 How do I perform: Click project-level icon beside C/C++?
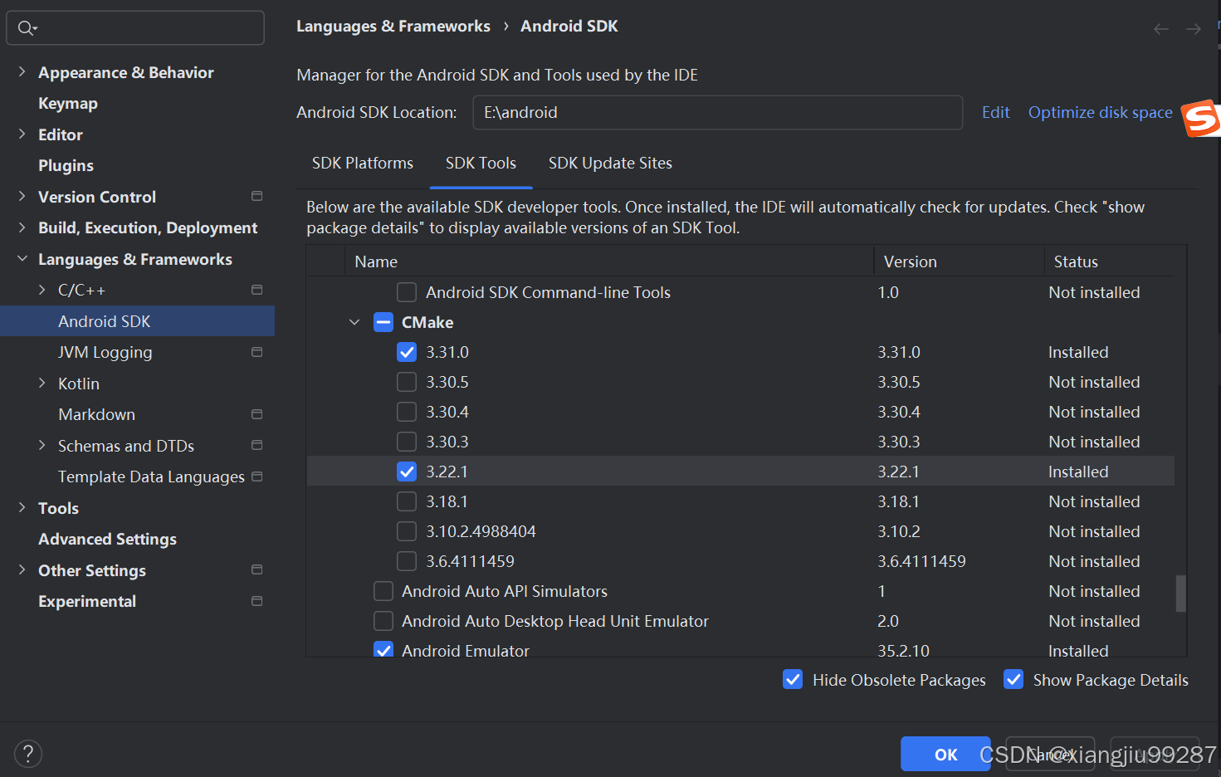pos(257,290)
